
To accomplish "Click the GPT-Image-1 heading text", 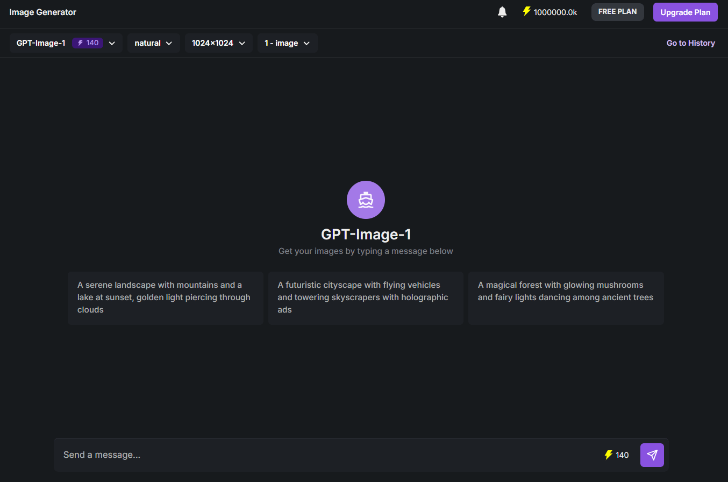I will click(366, 234).
